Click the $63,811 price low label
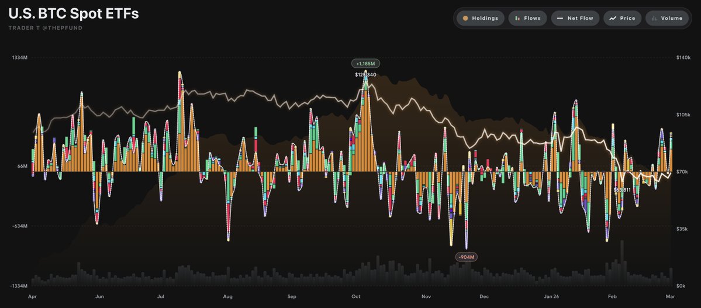 point(622,190)
